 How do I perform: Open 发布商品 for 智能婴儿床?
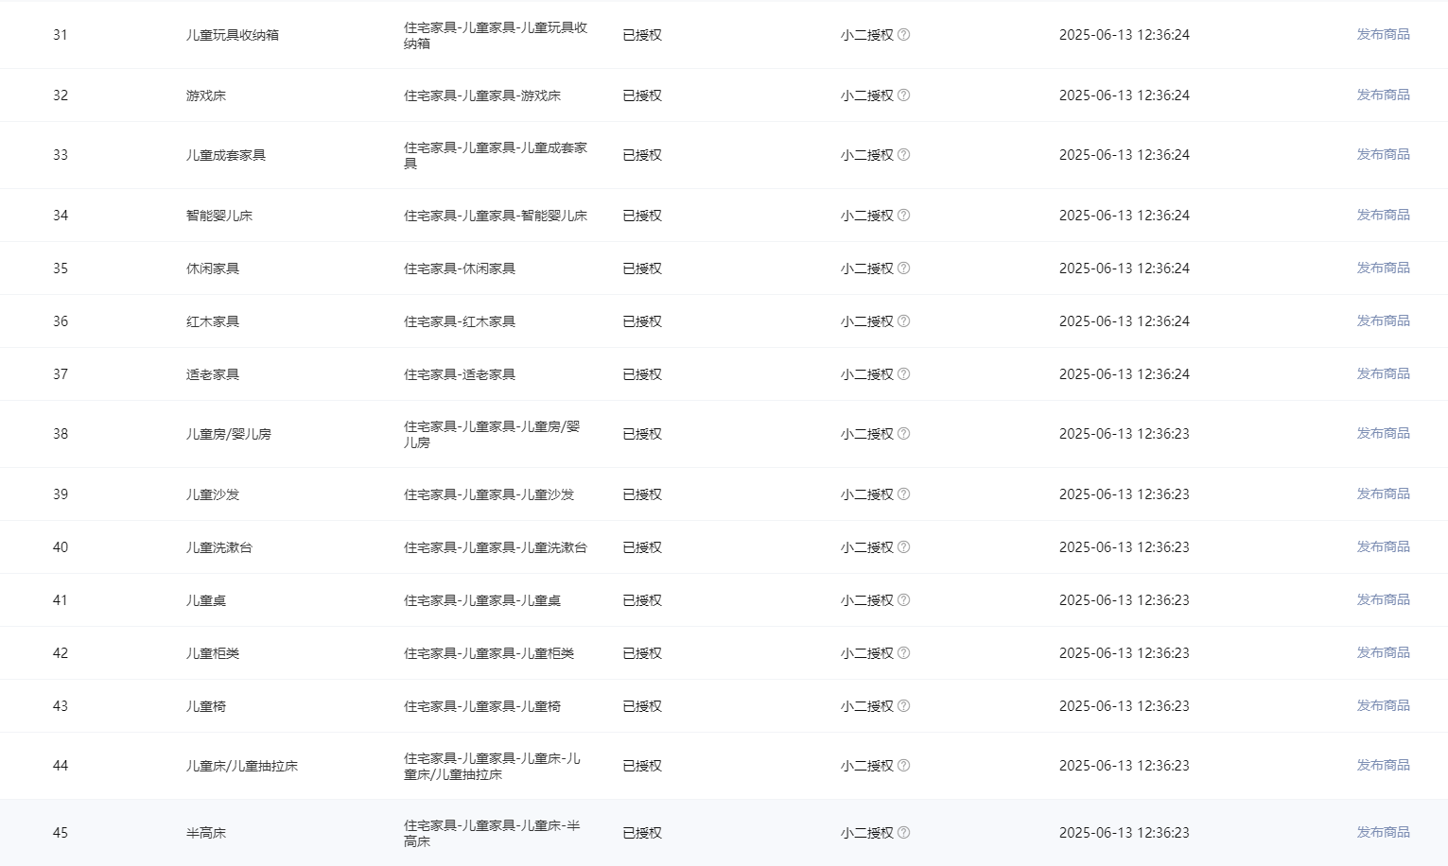(1383, 215)
